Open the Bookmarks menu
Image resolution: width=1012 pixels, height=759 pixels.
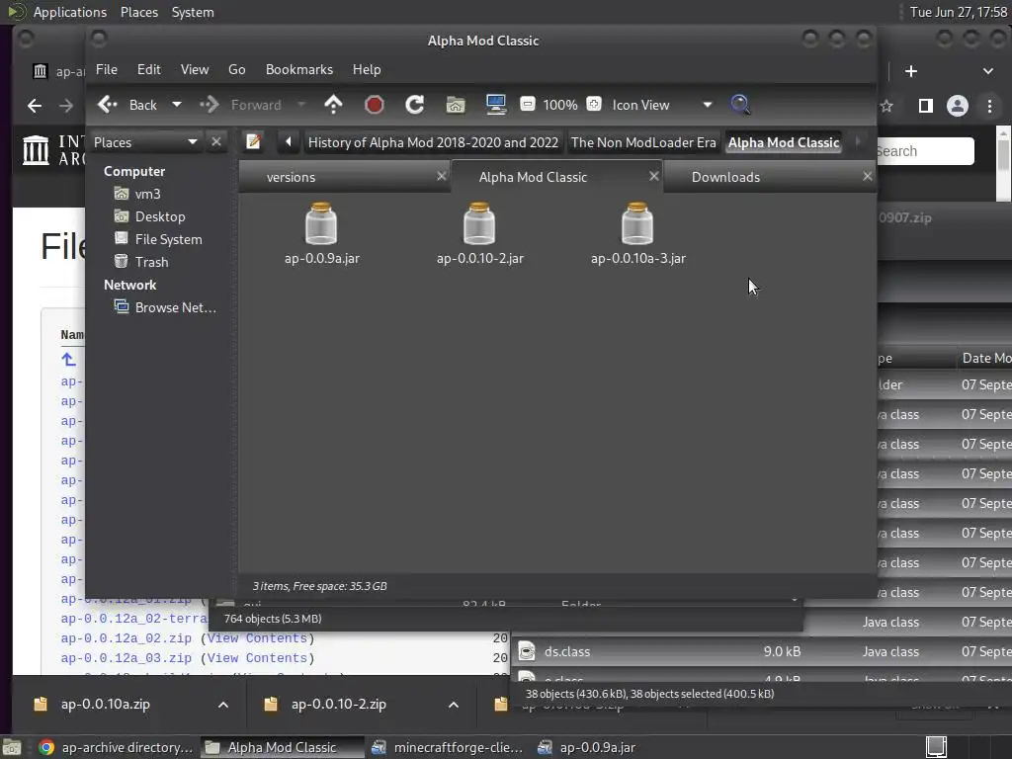point(298,70)
